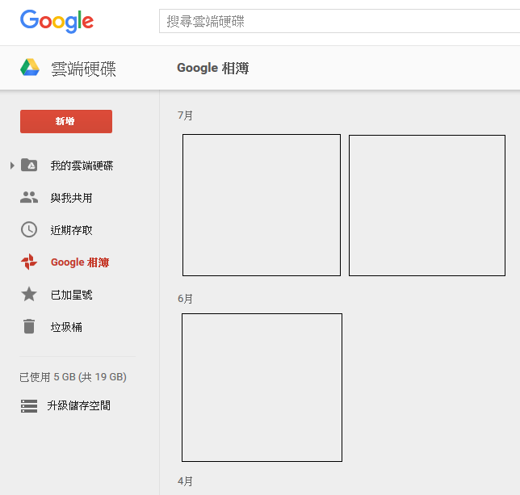Click the 升級儲存空間 link
The height and width of the screenshot is (495, 520).
click(78, 405)
